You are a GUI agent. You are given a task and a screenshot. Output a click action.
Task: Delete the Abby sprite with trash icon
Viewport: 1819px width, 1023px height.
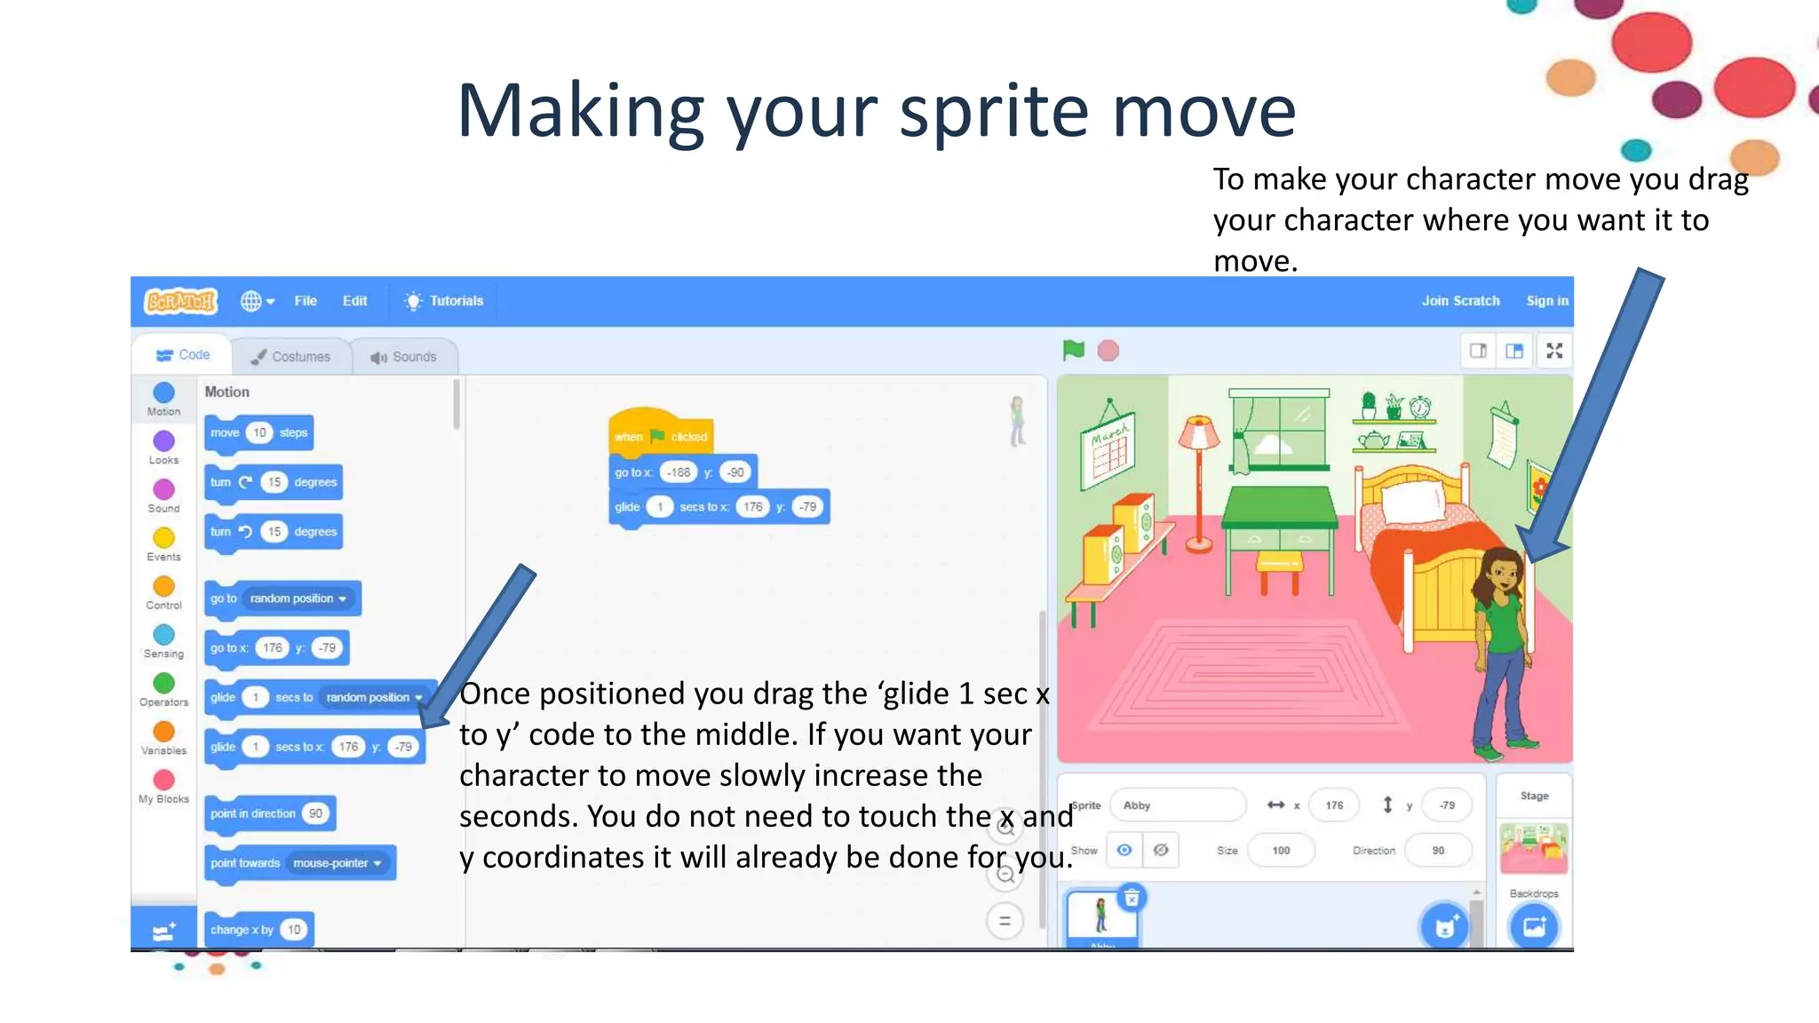click(1132, 899)
